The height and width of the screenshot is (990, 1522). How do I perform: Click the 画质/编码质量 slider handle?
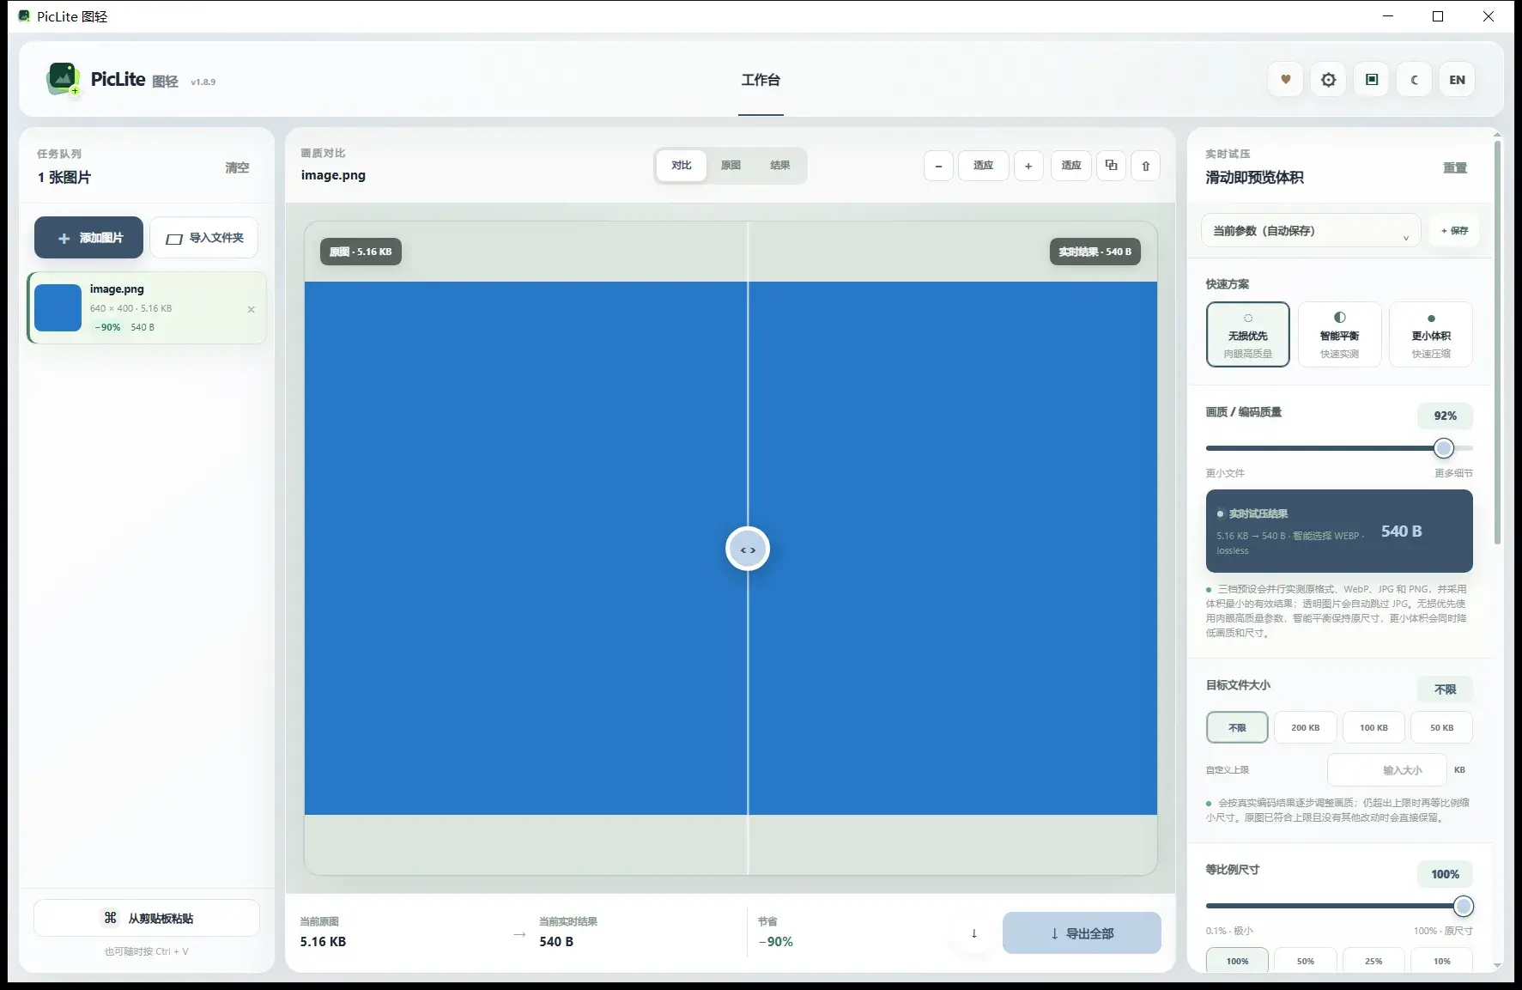click(1444, 448)
